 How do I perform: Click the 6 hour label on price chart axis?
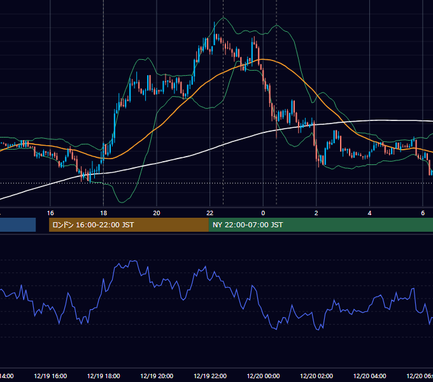[x=423, y=213]
